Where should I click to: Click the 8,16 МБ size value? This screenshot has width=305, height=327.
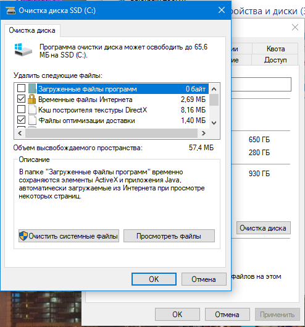[193, 110]
